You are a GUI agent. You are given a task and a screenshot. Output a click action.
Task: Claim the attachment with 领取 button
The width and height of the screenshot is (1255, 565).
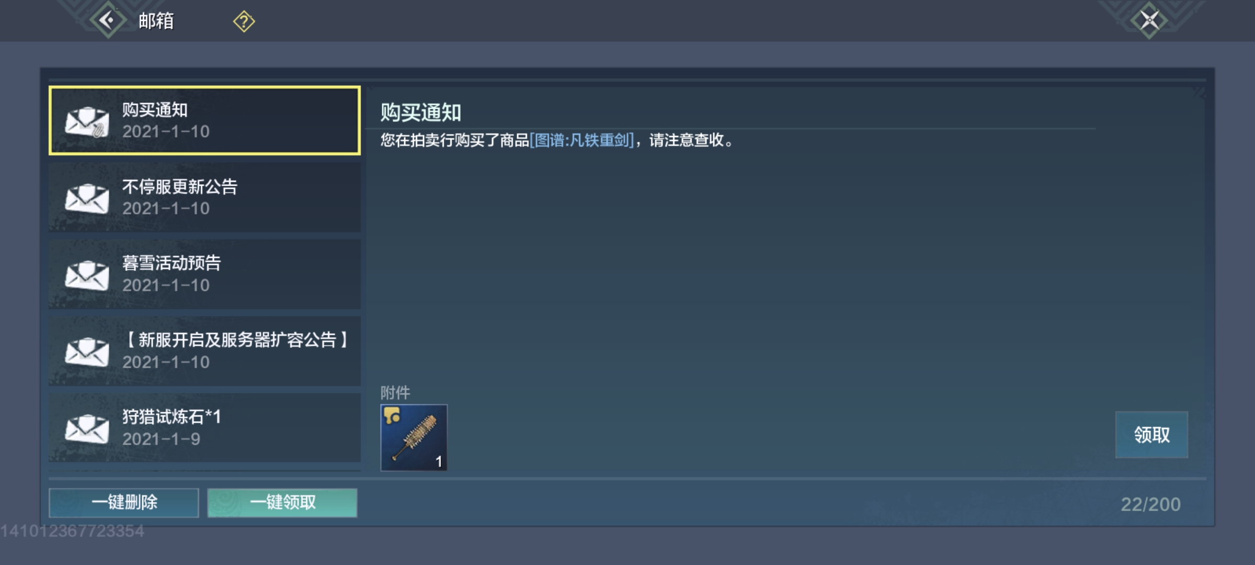click(x=1151, y=435)
